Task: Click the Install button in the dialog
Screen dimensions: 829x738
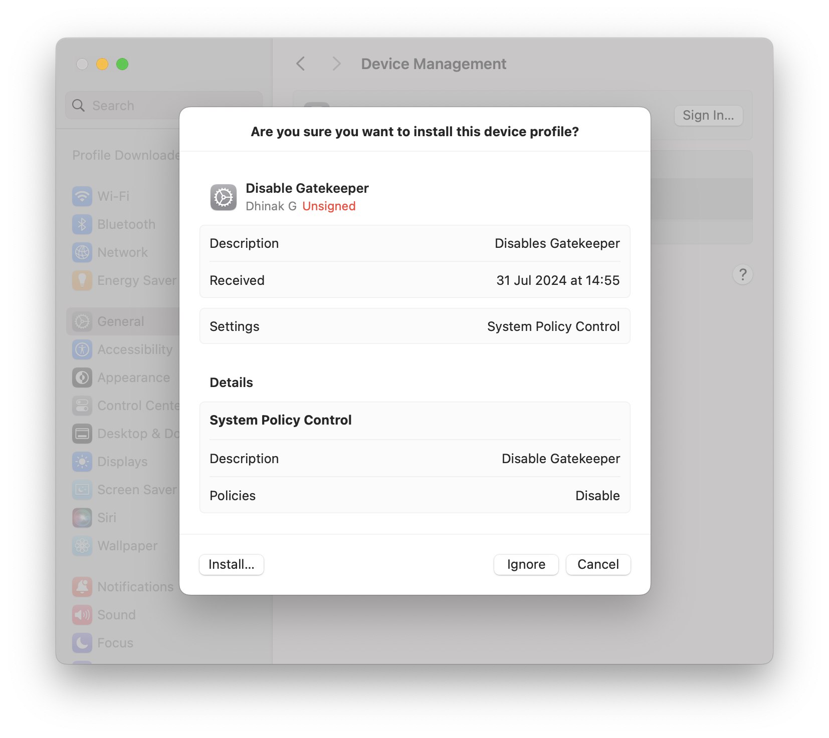Action: point(231,564)
